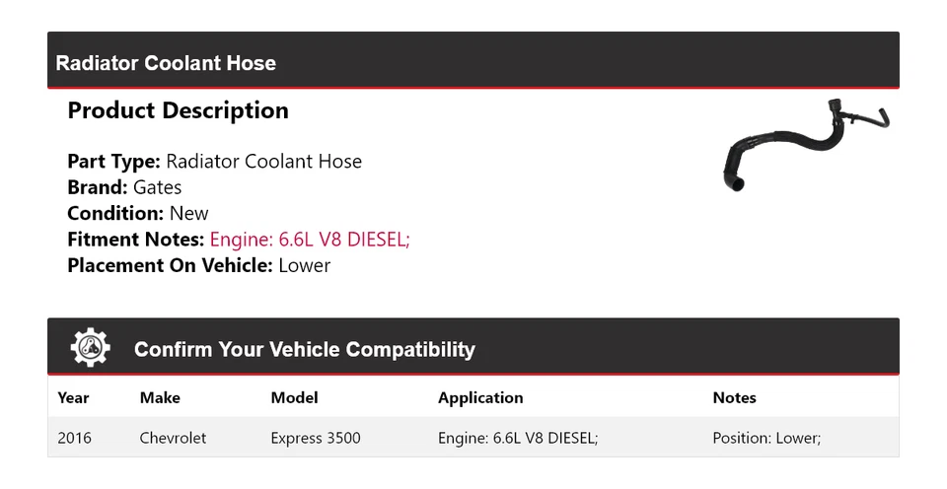This screenshot has width=947, height=489.
Task: Click the Position: Lower notes cell
Action: (x=766, y=438)
